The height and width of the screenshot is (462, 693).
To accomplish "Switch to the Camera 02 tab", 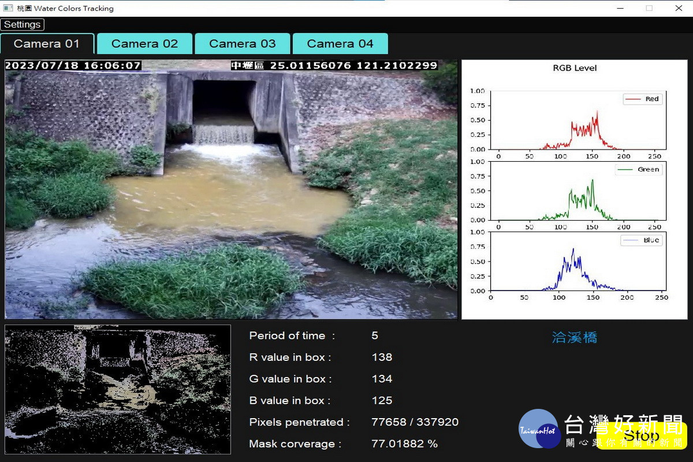I will point(144,44).
